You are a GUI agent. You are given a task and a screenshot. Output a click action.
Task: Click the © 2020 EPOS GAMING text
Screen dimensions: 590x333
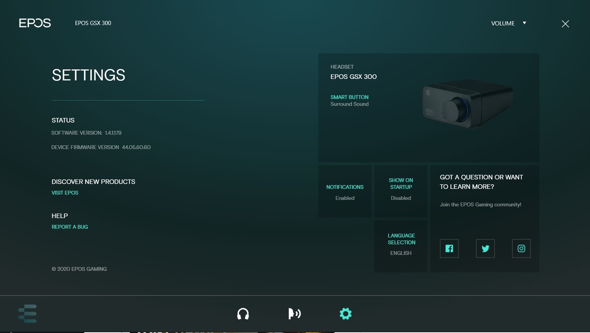[79, 269]
